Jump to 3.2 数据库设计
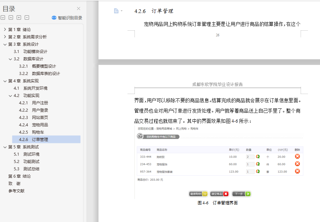The image size is (320, 222). (x=28, y=59)
